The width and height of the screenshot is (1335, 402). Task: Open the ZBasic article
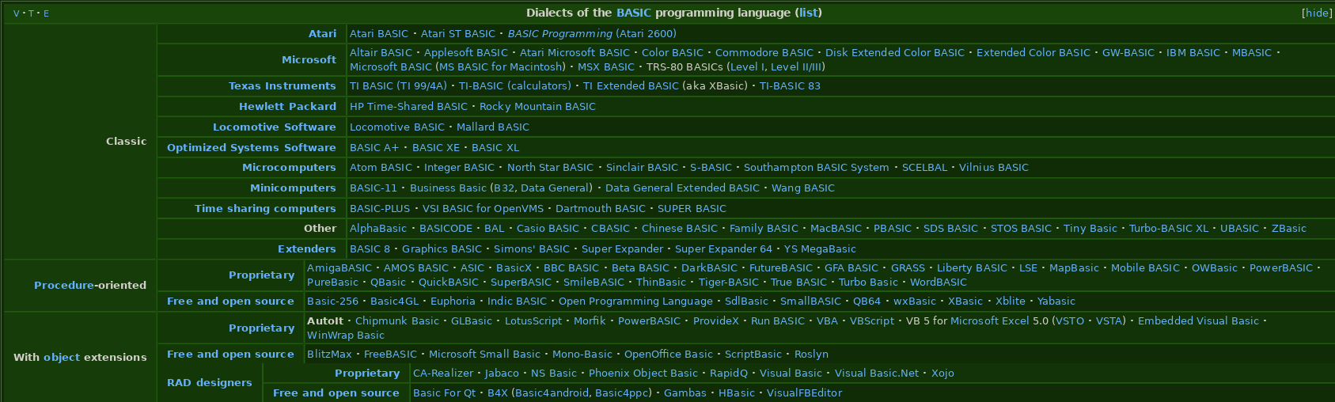[1289, 228]
